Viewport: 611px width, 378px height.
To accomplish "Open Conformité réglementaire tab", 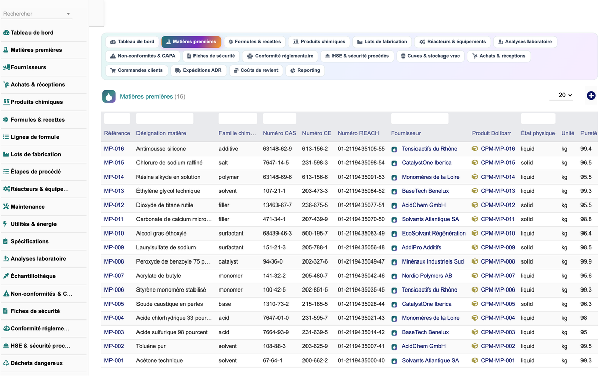I will (281, 56).
